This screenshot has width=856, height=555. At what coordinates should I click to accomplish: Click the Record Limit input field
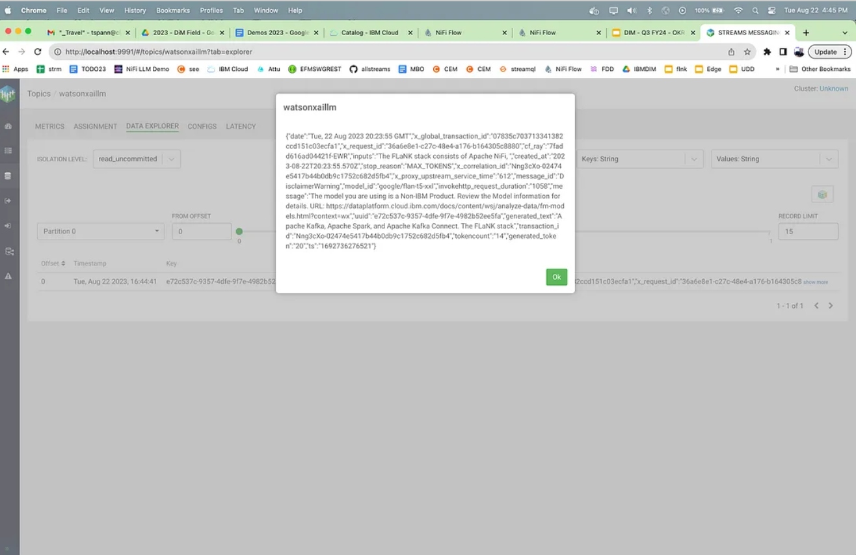point(809,231)
